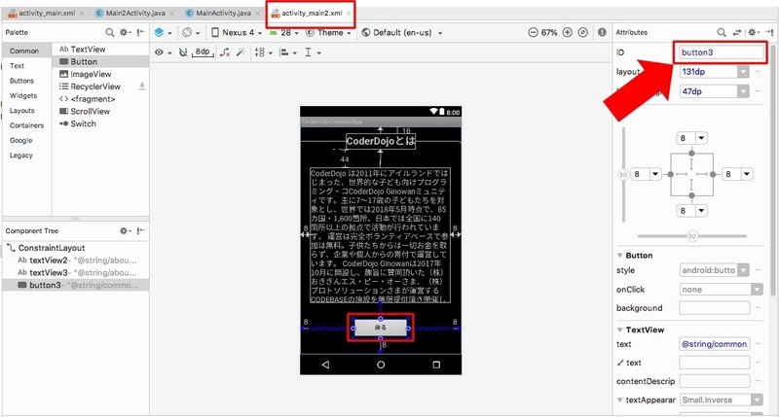Select the Text palette category
The height and width of the screenshot is (417, 779).
[x=17, y=65]
